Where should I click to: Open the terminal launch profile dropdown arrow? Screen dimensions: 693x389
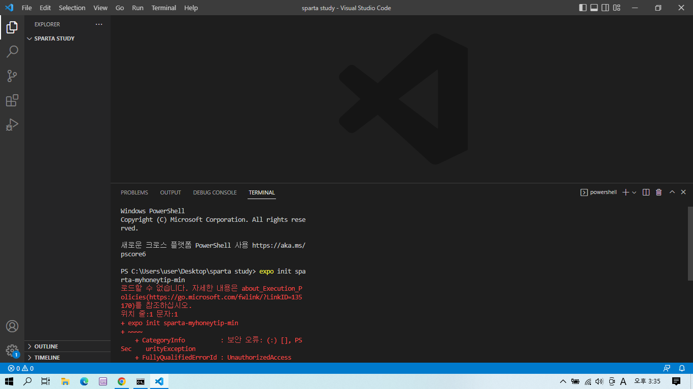pos(634,192)
